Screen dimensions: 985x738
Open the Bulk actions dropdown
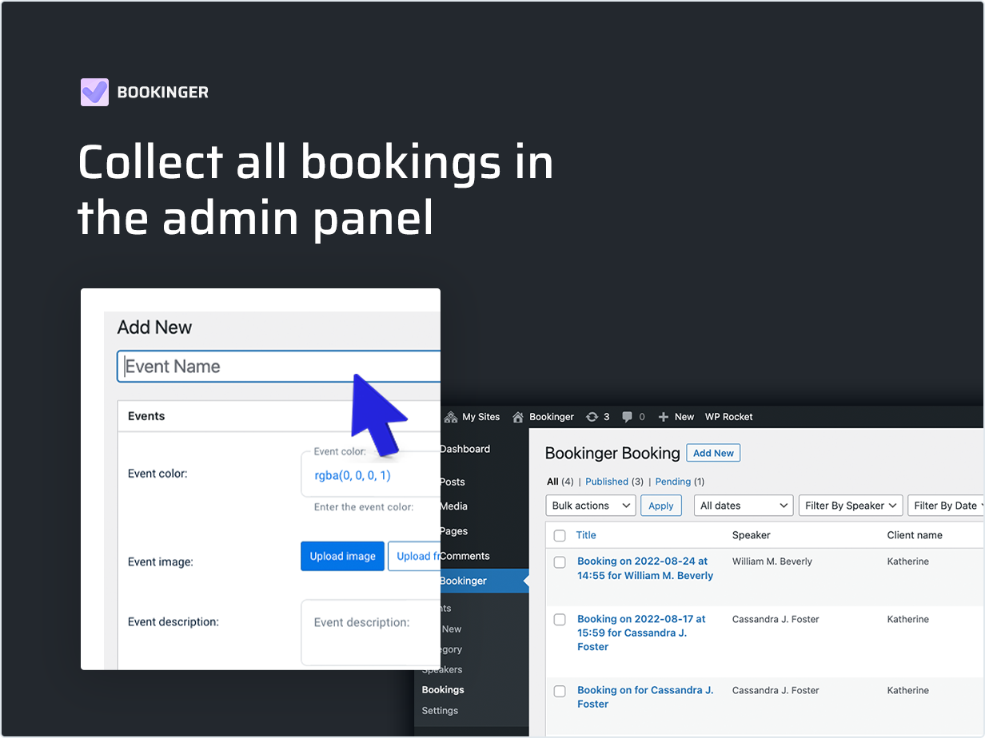click(x=591, y=506)
